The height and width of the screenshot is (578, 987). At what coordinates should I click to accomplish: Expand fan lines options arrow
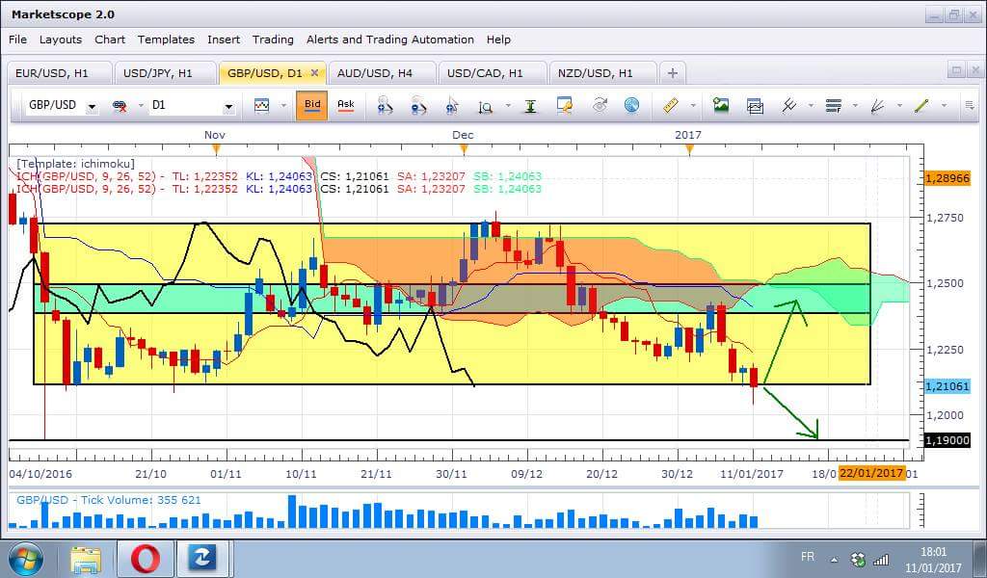(899, 106)
